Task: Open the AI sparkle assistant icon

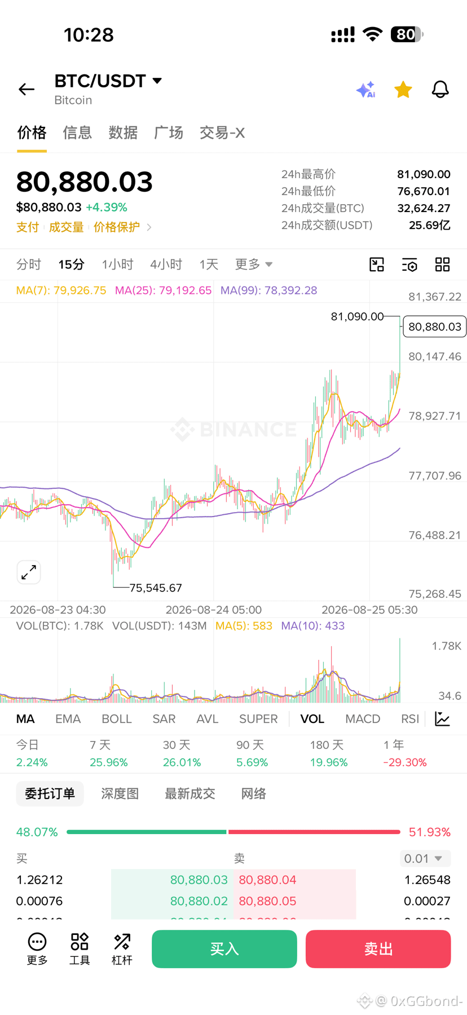Action: 366,89
